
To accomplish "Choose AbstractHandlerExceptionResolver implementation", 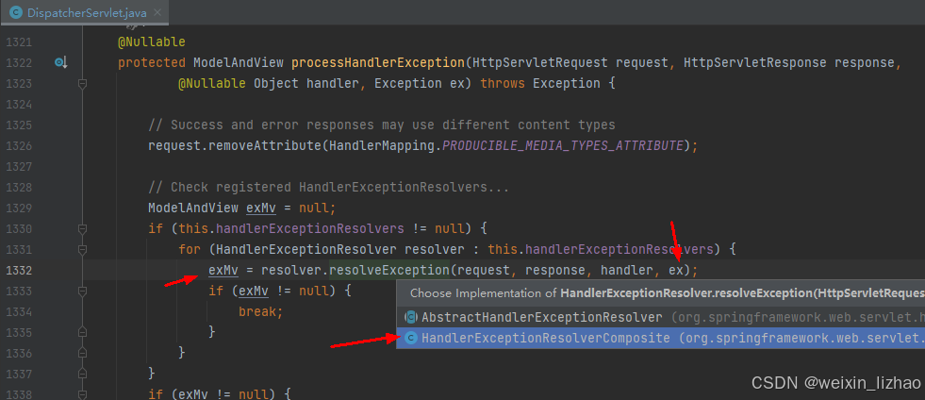I will (660, 317).
